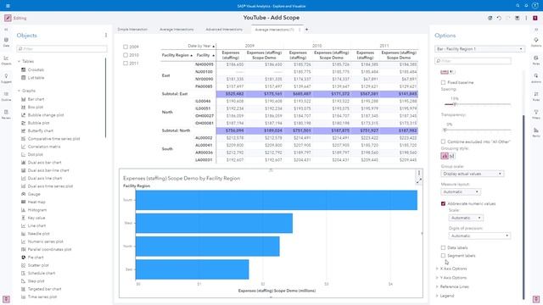Click the Transparency slider handle
This screenshot has width=543, height=305.
(x=445, y=130)
